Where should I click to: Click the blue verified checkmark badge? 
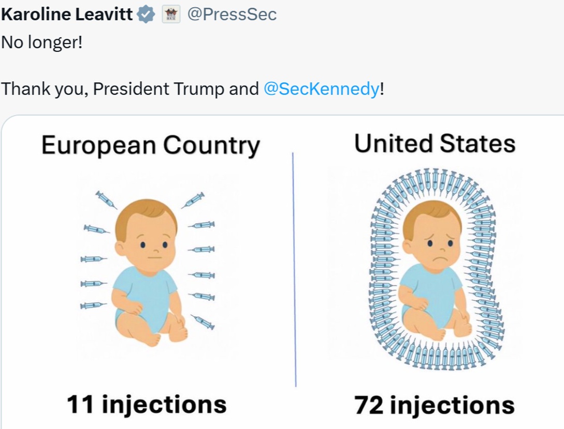(146, 15)
